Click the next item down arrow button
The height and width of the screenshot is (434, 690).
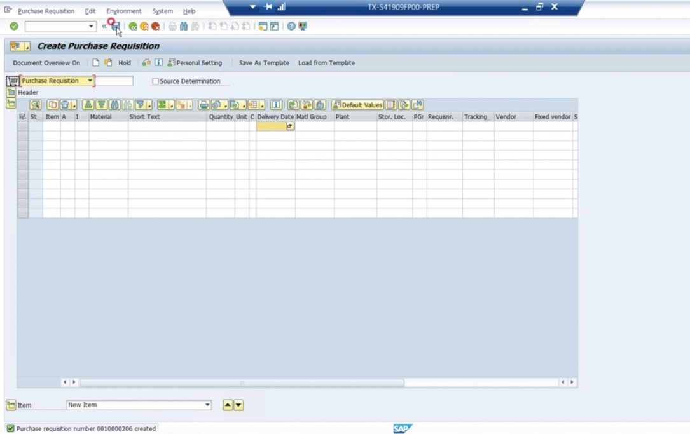point(238,405)
